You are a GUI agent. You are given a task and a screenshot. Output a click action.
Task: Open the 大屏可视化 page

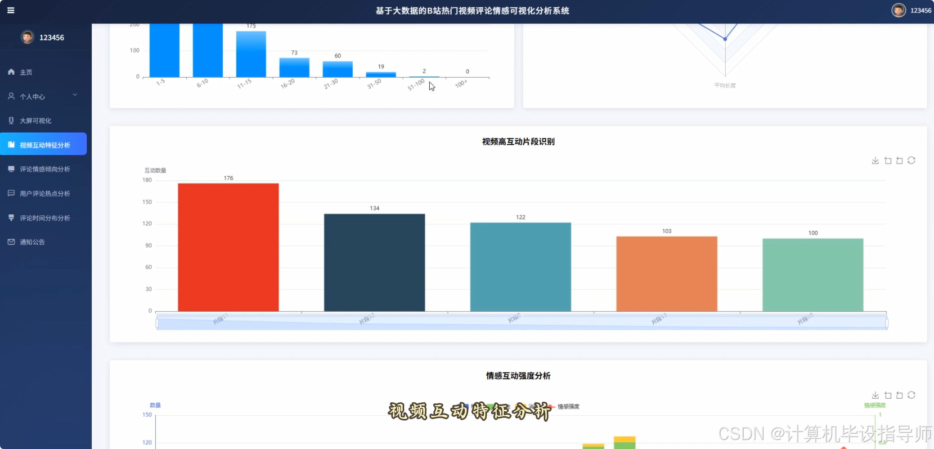coord(37,120)
